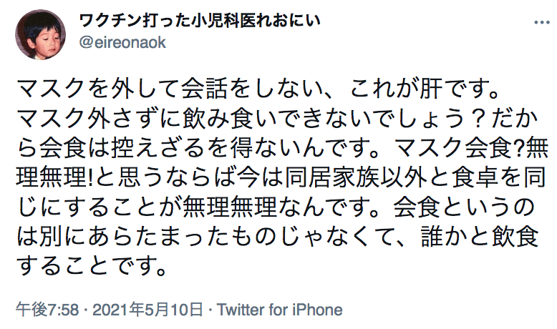Click the phrase マスク会食? in tweet

tap(460, 148)
